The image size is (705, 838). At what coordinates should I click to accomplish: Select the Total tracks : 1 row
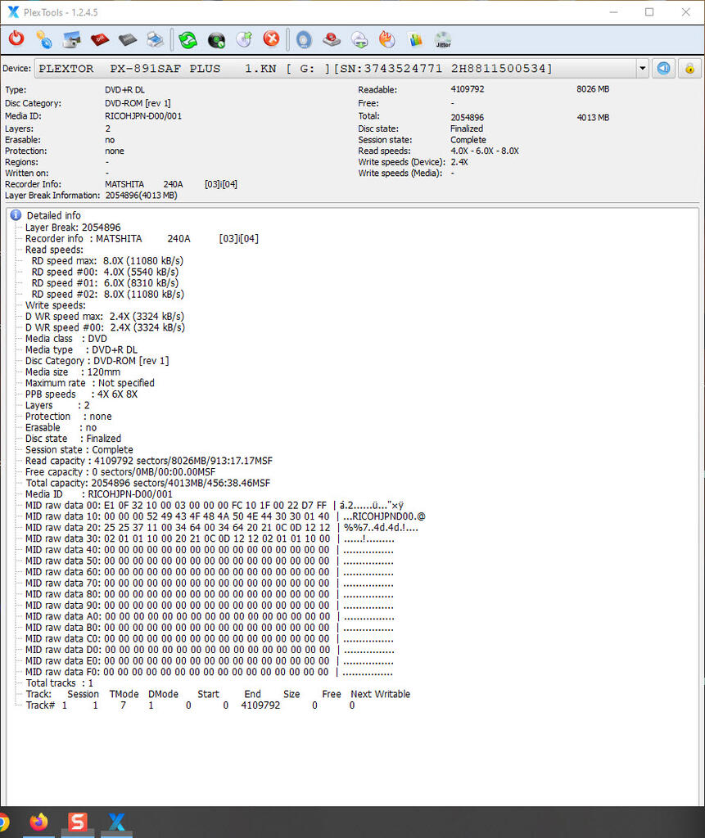pos(60,683)
